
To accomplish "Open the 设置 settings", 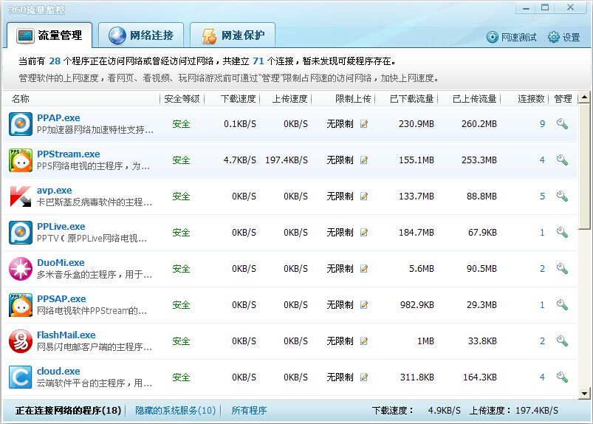I will (x=564, y=37).
